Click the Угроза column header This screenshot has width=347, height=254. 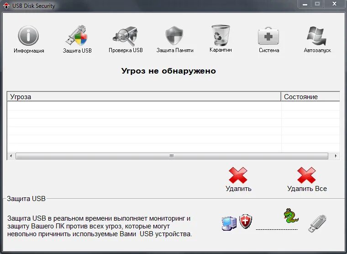coord(144,97)
